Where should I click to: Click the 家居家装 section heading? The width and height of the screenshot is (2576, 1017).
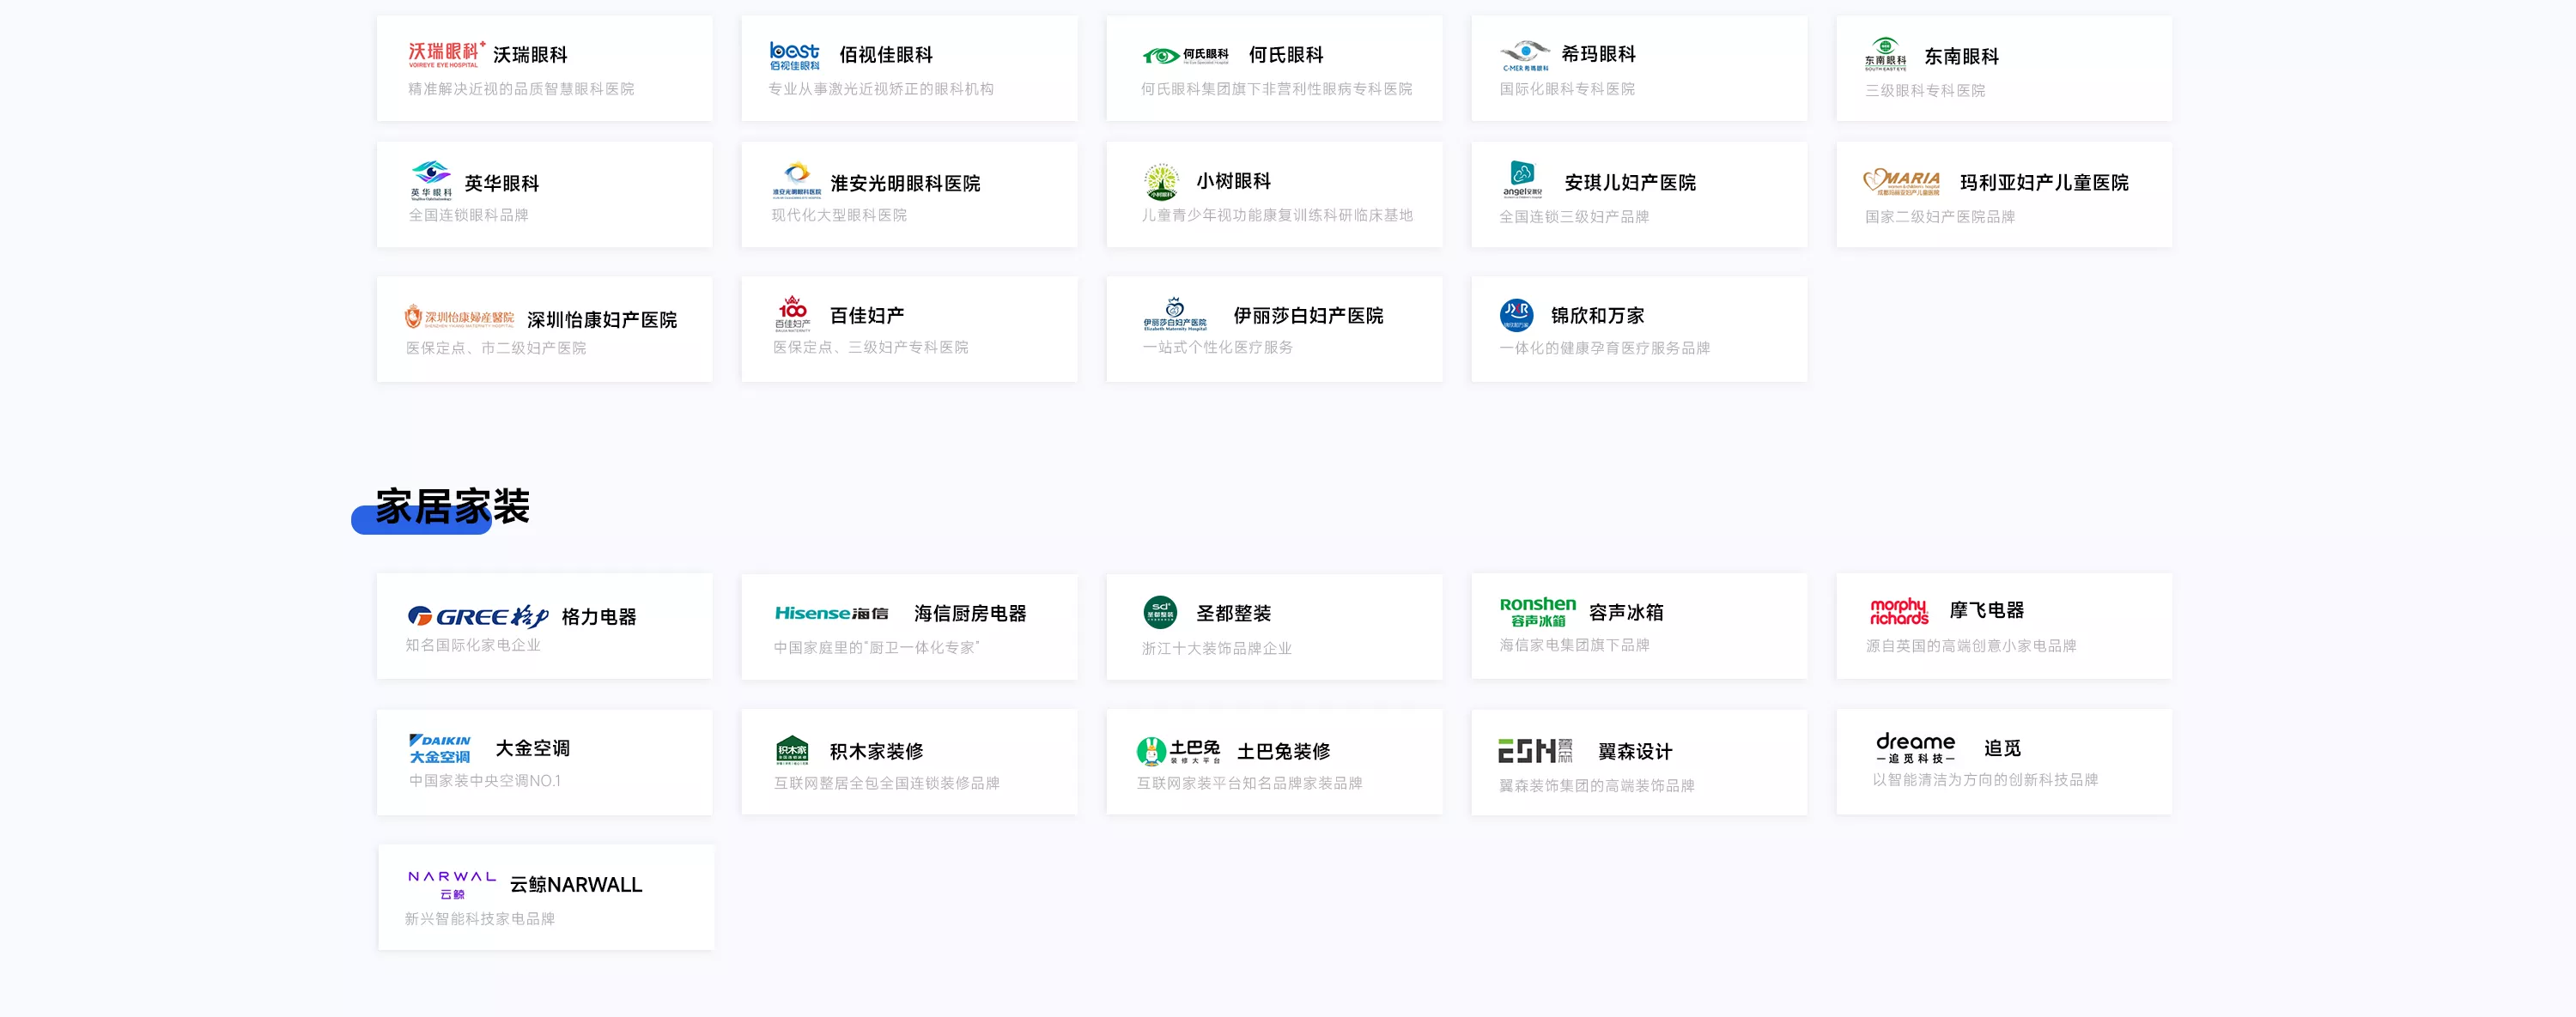pyautogui.click(x=452, y=506)
